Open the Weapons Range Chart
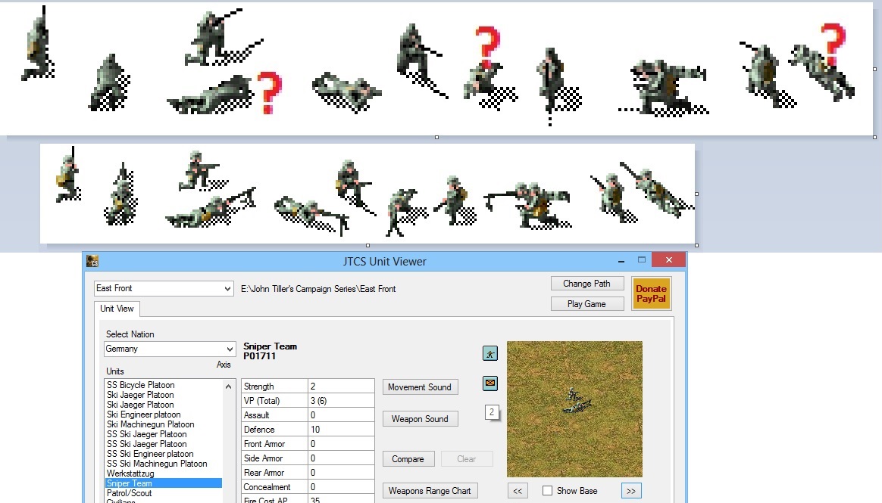Viewport: 882px width, 503px height. tap(430, 491)
